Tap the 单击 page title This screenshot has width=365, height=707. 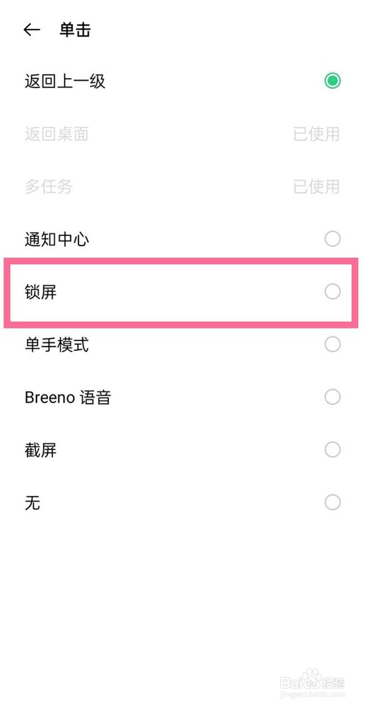[x=75, y=30]
